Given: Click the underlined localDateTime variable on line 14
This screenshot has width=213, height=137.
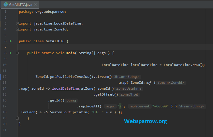Looking at the screenshot, I should (x=66, y=88).
